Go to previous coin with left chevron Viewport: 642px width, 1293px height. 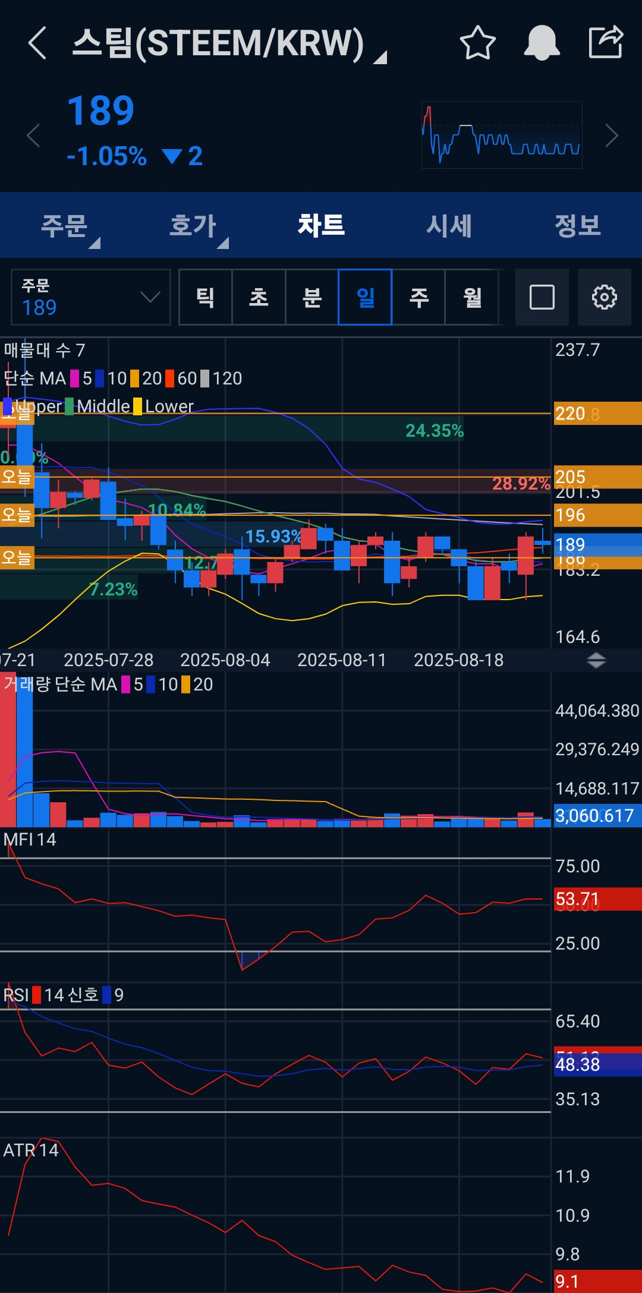coord(33,135)
